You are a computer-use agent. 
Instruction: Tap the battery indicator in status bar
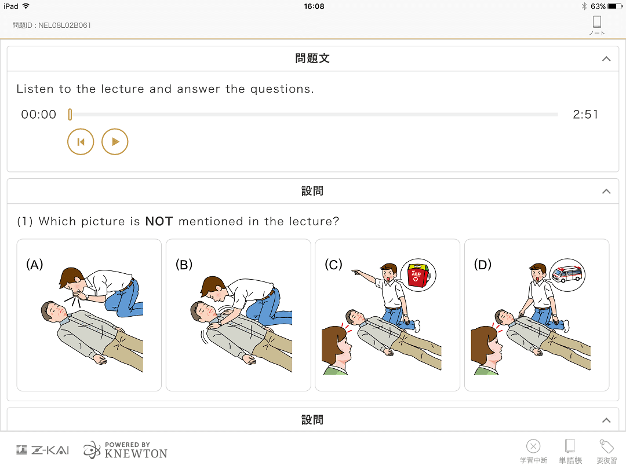(615, 6)
